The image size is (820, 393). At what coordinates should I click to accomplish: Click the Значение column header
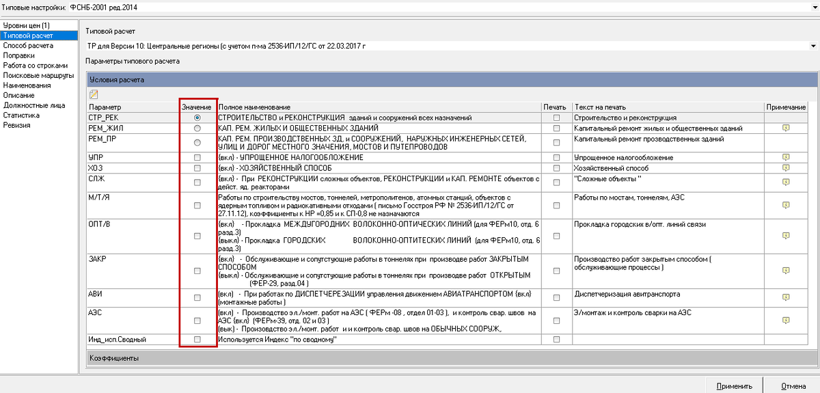coord(197,108)
